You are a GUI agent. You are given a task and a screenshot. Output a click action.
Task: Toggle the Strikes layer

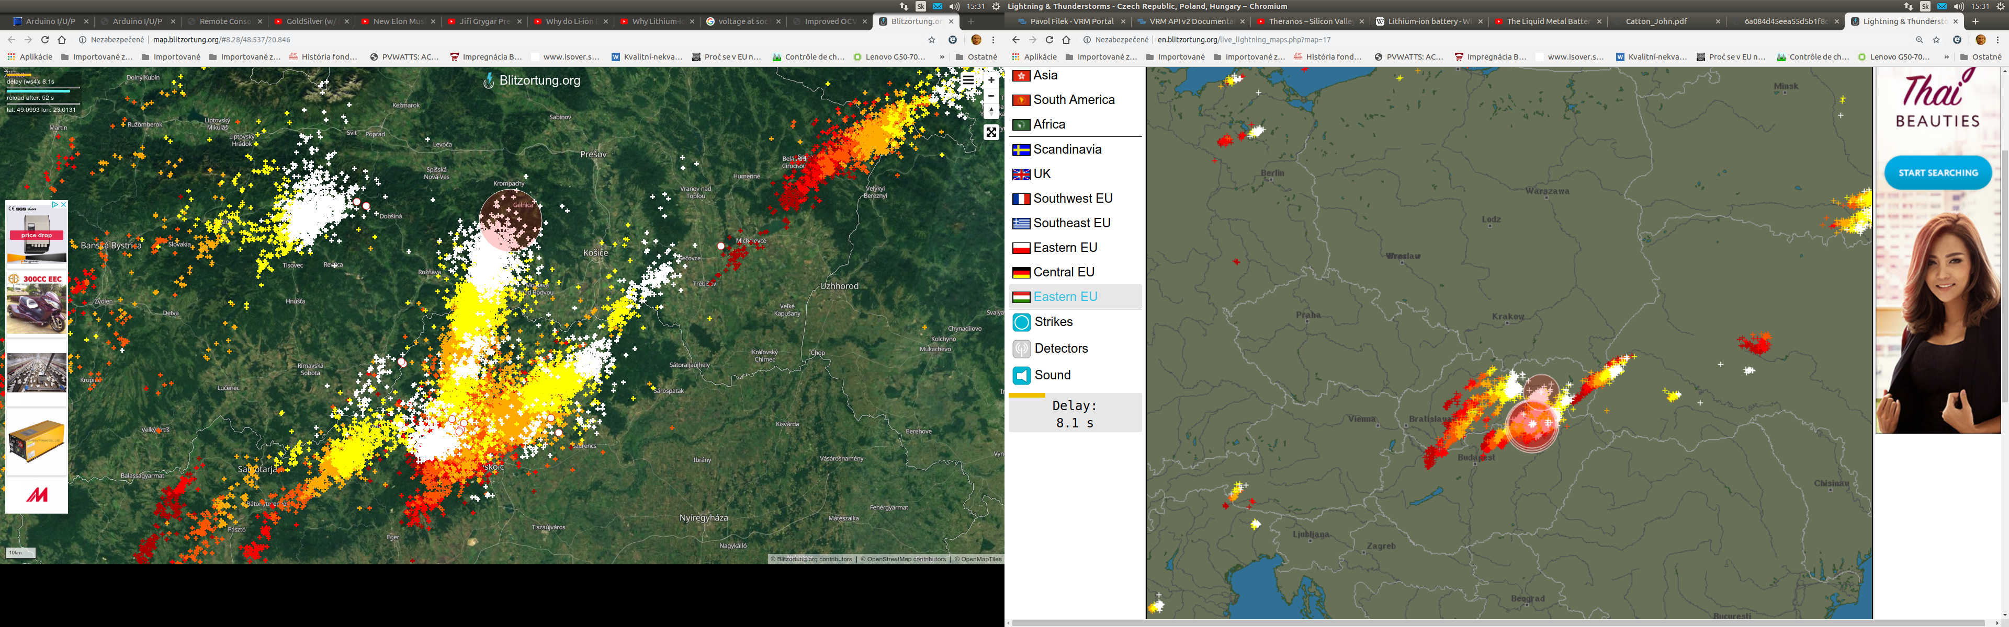point(1053,322)
